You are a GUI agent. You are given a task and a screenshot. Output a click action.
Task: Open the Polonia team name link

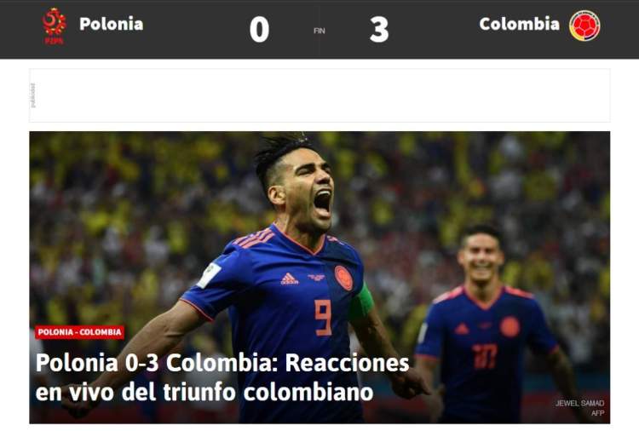[112, 24]
